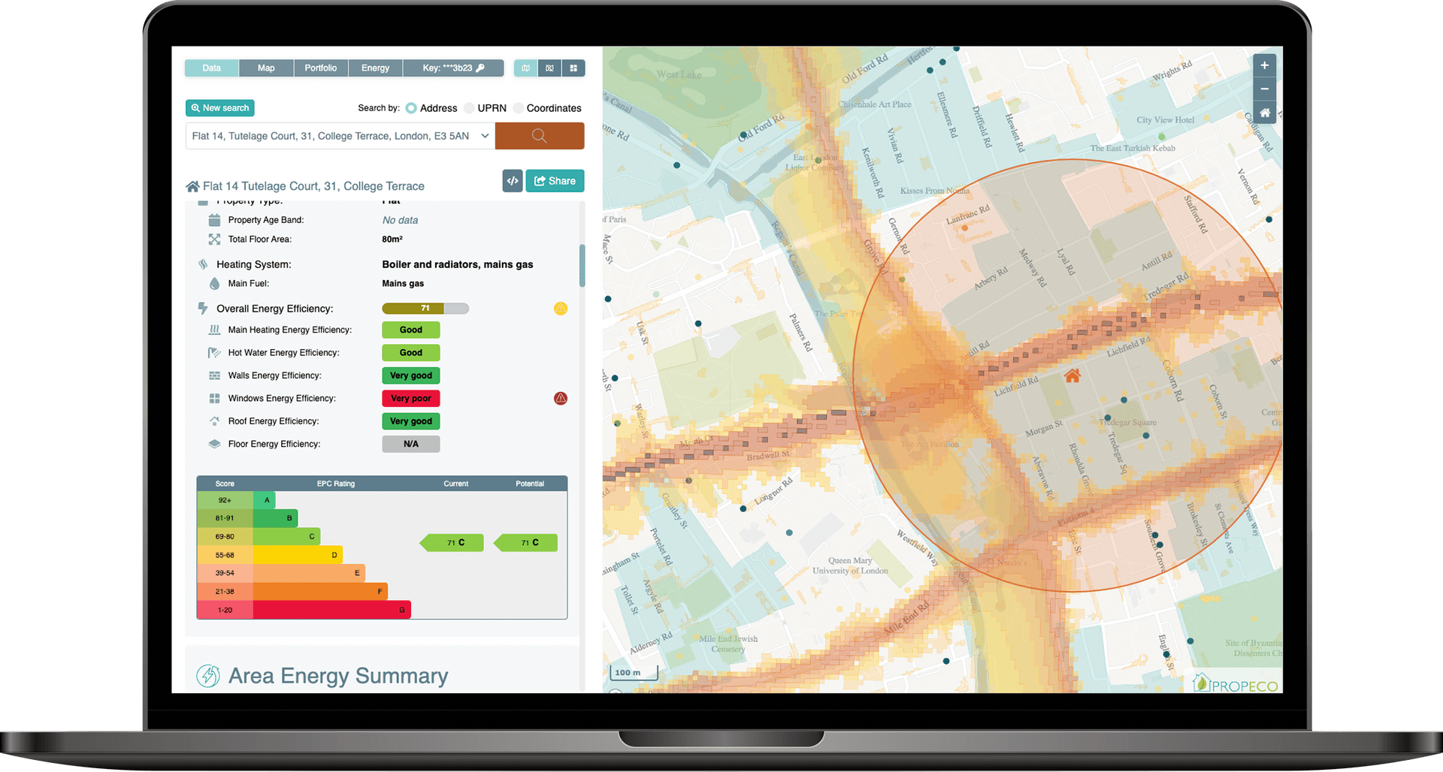Click the Total Floor Area expand icon

214,240
